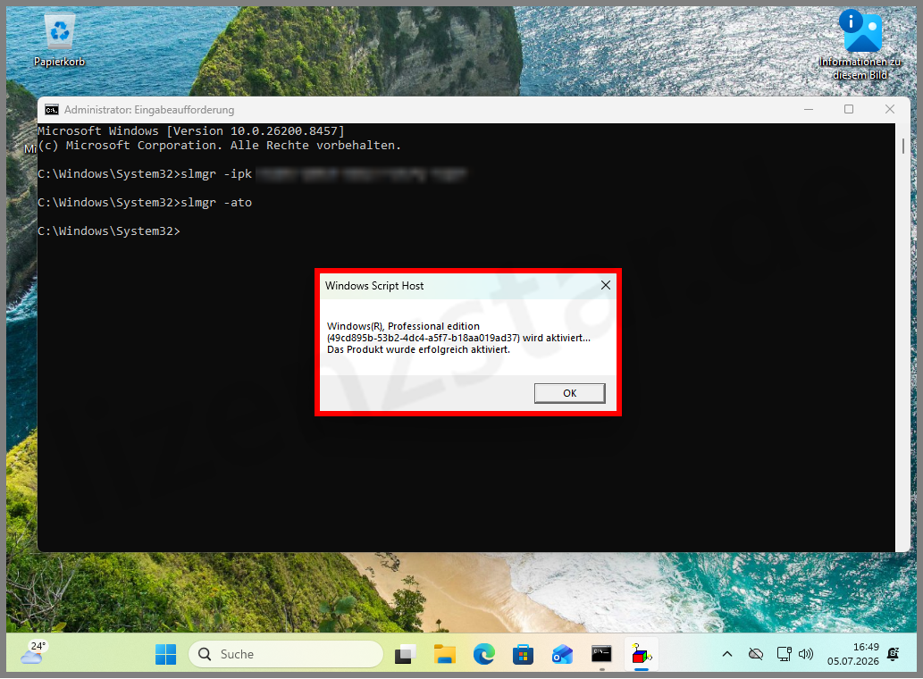Switch to the command prompt taskbar icon
Viewport: 923px width, 679px height.
click(601, 654)
